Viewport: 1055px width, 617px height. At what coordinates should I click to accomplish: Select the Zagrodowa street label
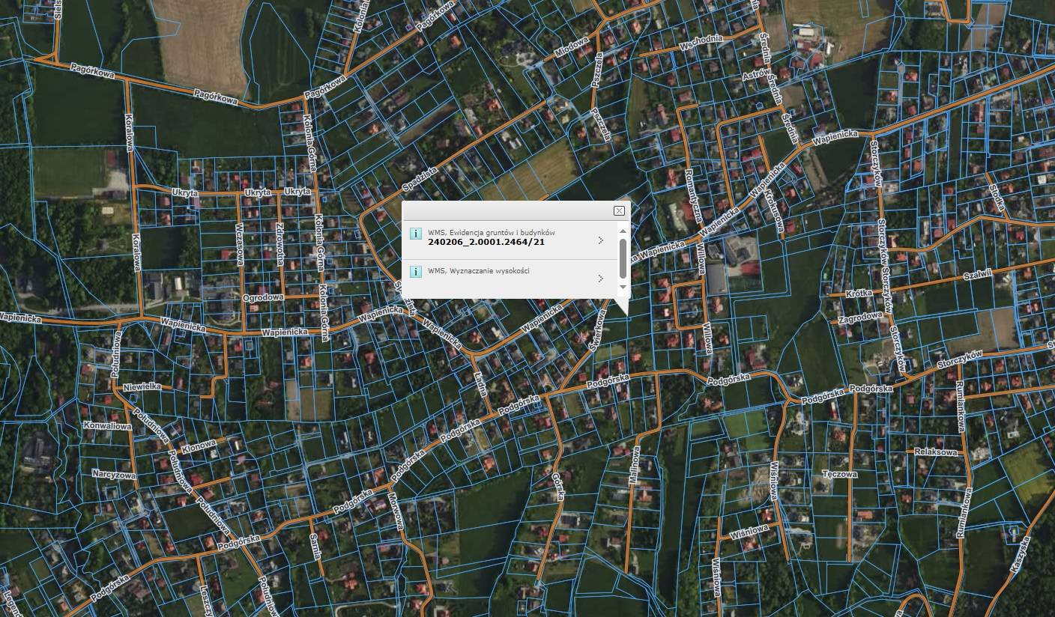coord(860,317)
